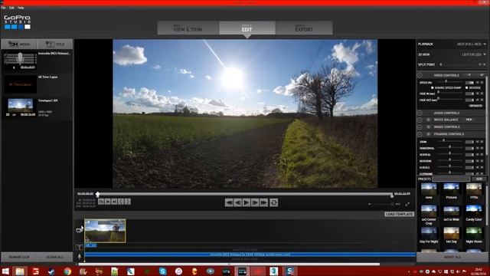The height and width of the screenshot is (276, 490).
Task: Enable the Ignore Speed Ramp checkbox
Action: point(433,87)
